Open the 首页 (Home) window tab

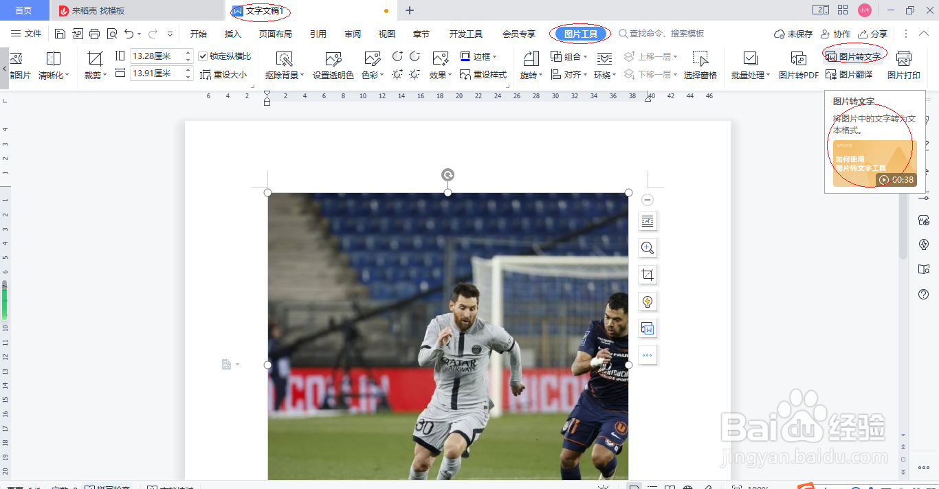pos(24,10)
